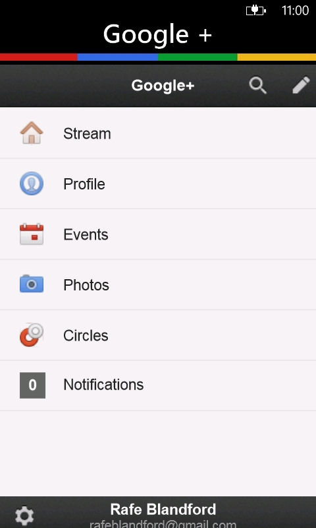The image size is (316, 528).
Task: Select the blue Profile avatar icon
Action: (x=32, y=183)
